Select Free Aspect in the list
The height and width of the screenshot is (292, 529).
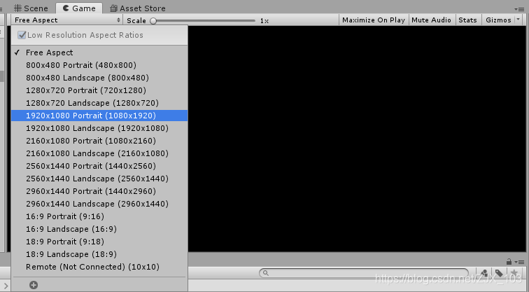99,53
